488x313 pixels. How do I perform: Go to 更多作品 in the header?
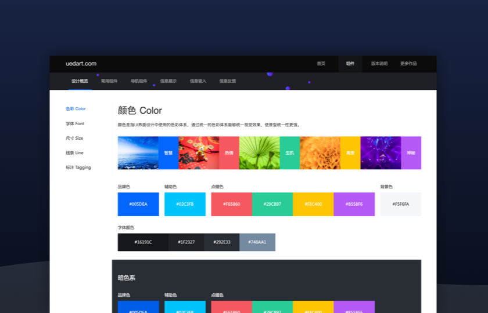pyautogui.click(x=408, y=64)
